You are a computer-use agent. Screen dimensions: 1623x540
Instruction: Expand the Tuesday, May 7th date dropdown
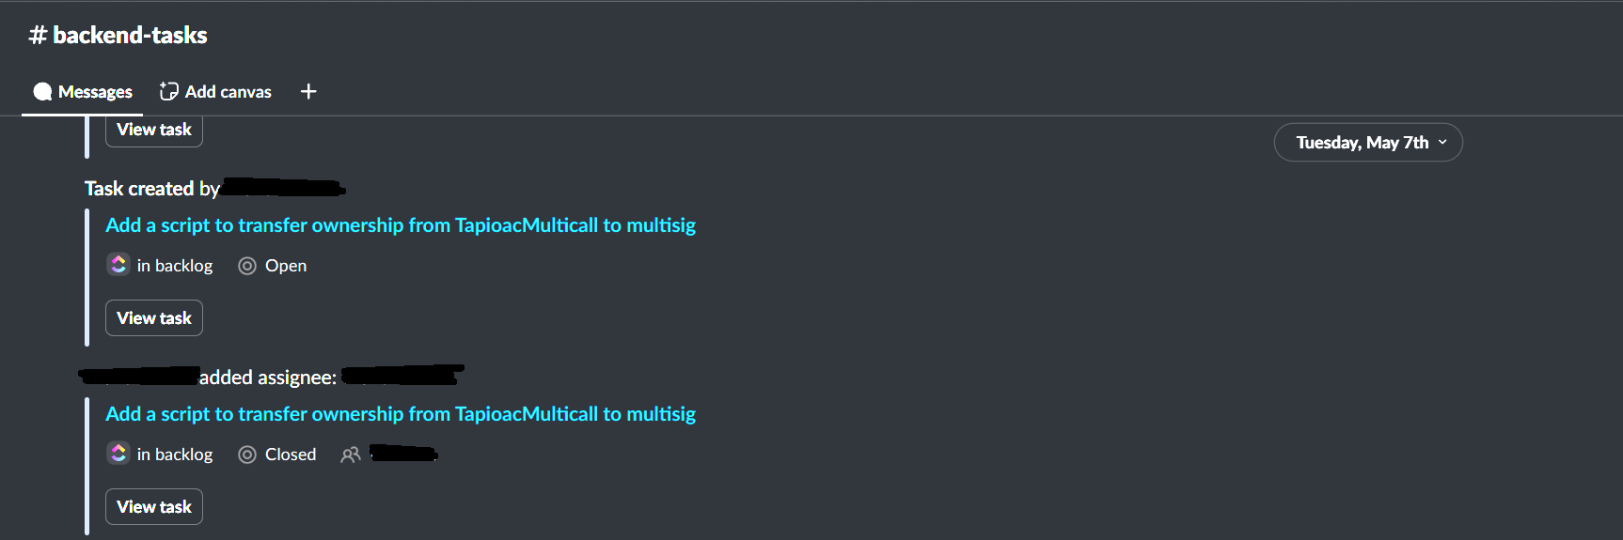[1368, 143]
